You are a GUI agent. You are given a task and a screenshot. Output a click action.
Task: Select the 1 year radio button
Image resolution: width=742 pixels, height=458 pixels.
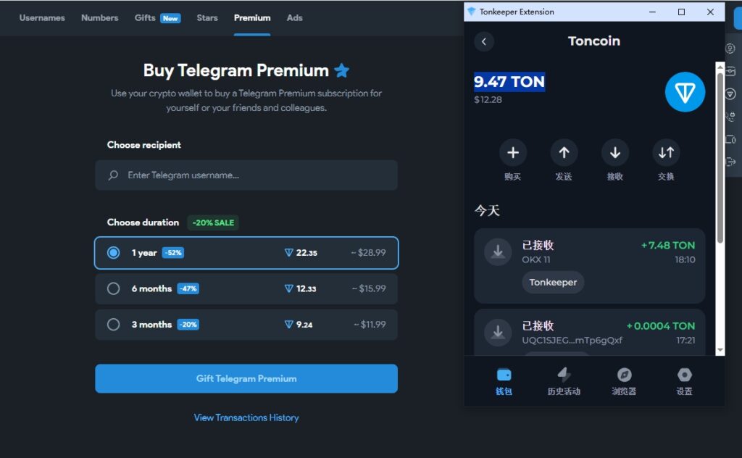[113, 253]
